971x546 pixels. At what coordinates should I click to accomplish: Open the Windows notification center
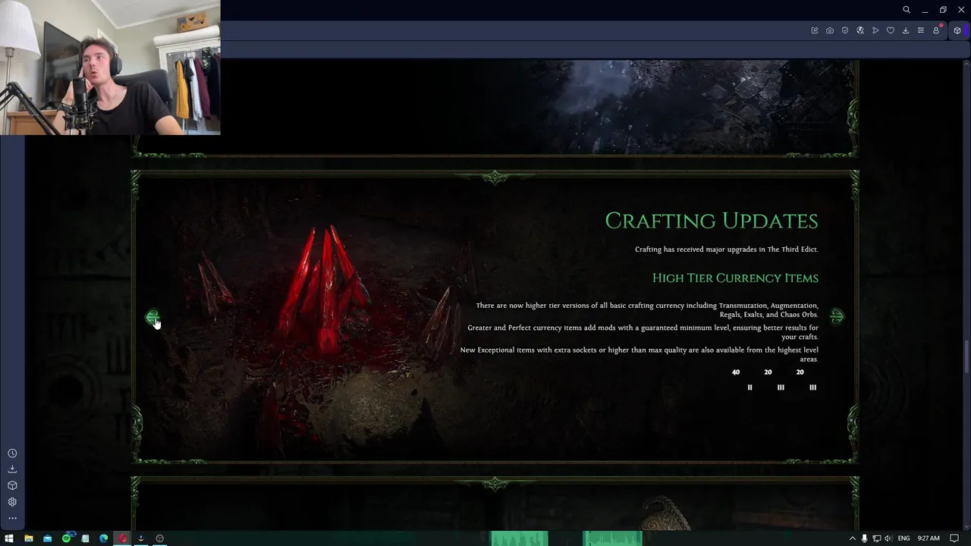click(954, 538)
